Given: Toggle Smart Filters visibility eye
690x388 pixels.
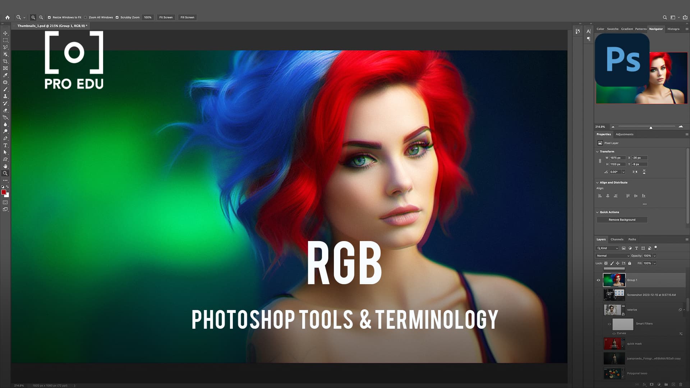Looking at the screenshot, I should (x=609, y=324).
